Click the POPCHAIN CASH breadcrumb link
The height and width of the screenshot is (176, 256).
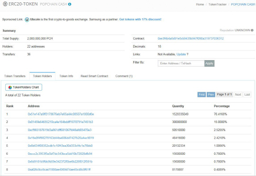tap(243, 4)
